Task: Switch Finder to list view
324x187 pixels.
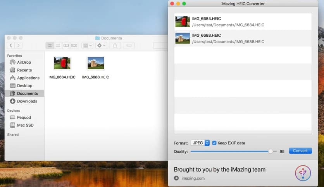Action: click(x=58, y=45)
